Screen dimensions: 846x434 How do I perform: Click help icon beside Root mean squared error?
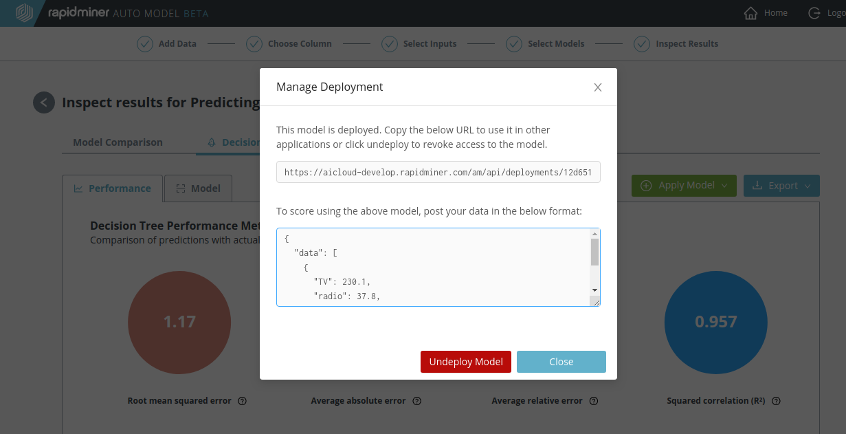pos(242,401)
